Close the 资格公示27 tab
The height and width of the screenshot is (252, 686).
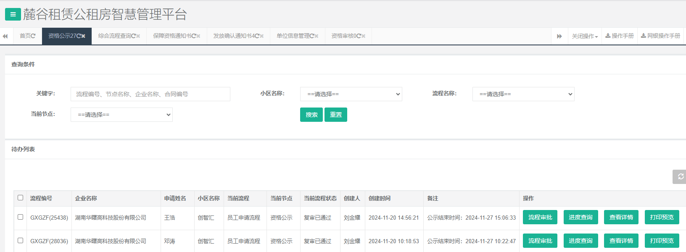(83, 36)
